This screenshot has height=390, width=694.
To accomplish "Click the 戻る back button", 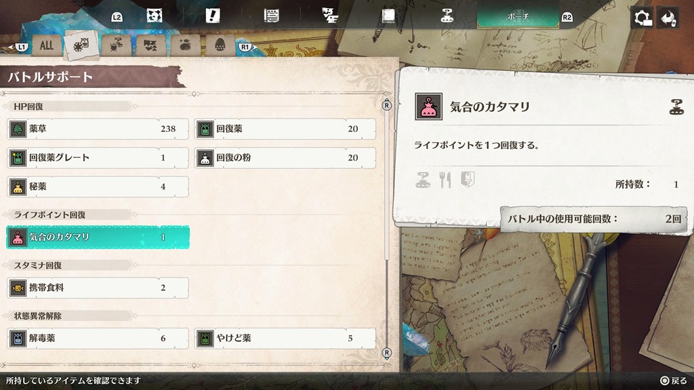I will tap(673, 381).
